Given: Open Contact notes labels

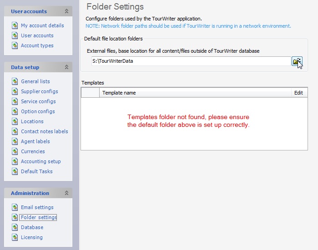Looking at the screenshot, I should (x=44, y=131).
